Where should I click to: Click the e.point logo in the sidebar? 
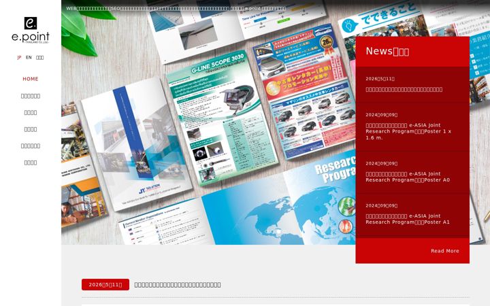(31, 31)
